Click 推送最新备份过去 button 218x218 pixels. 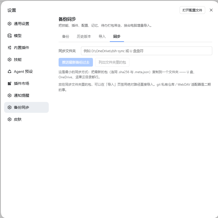click(x=76, y=62)
